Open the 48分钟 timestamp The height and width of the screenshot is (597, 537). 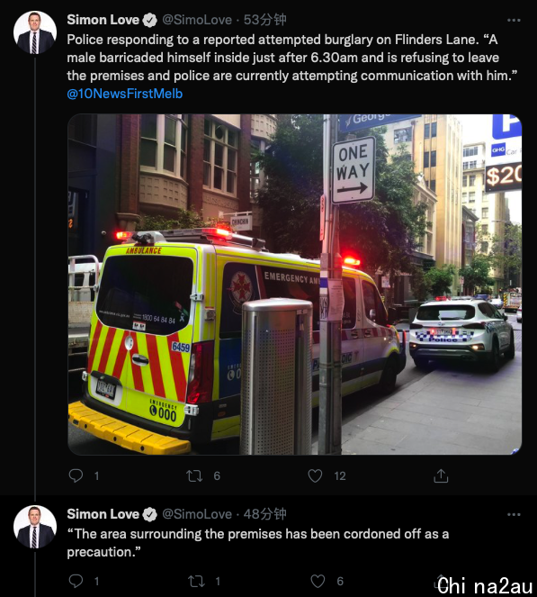(264, 514)
